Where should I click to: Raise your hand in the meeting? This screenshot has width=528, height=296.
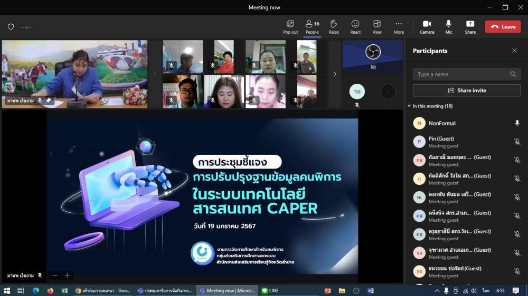(334, 27)
